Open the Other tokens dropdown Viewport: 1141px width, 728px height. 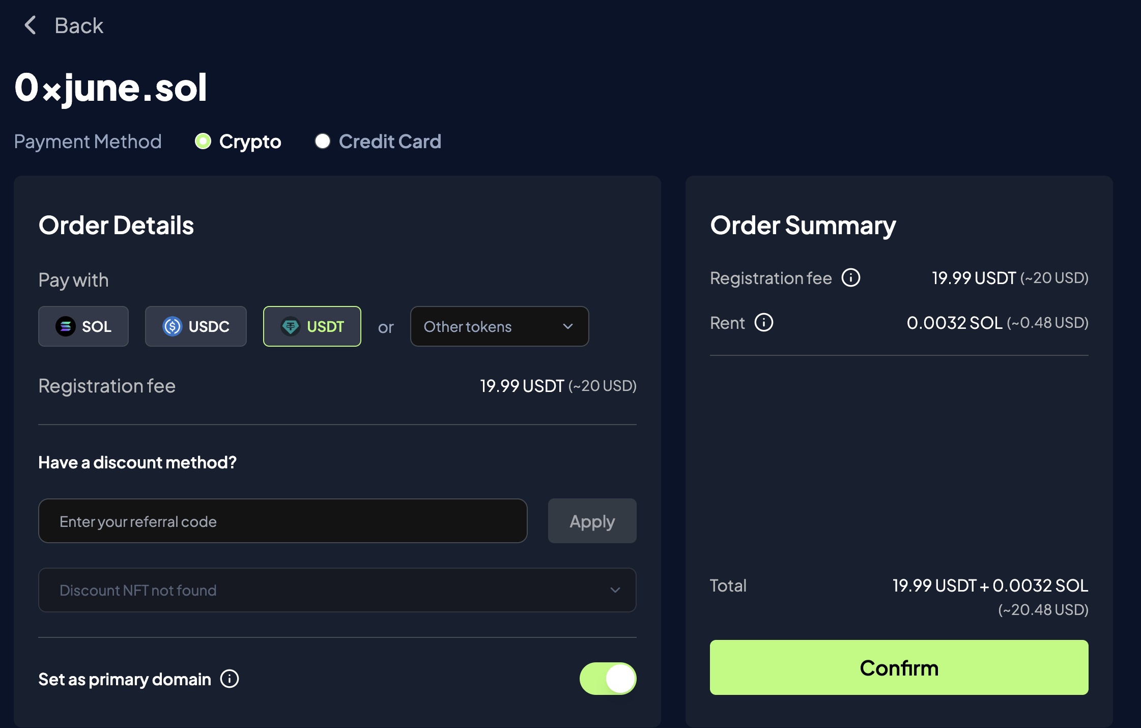500,326
